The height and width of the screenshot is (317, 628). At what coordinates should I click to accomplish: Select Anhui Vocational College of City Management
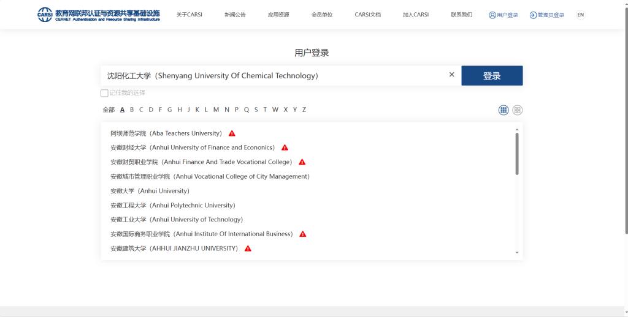(210, 177)
